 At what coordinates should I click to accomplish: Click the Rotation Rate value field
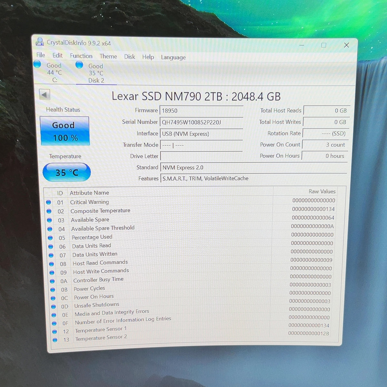click(x=325, y=133)
